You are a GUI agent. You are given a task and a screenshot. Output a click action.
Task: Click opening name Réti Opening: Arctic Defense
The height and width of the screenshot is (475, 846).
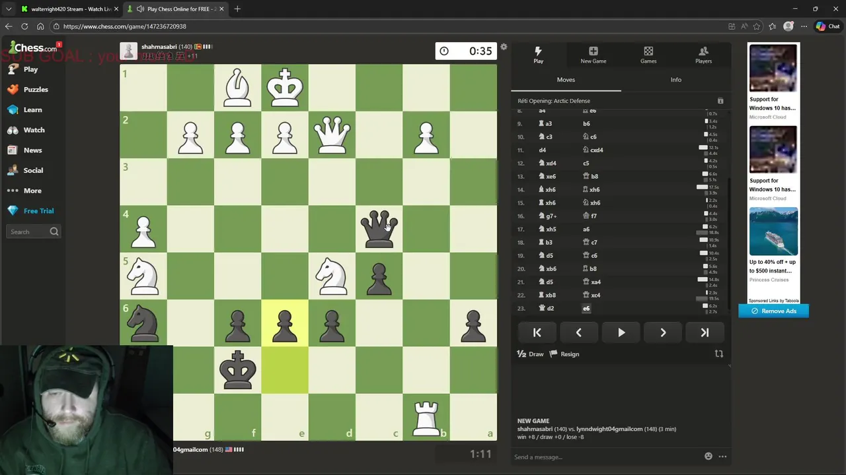554,101
